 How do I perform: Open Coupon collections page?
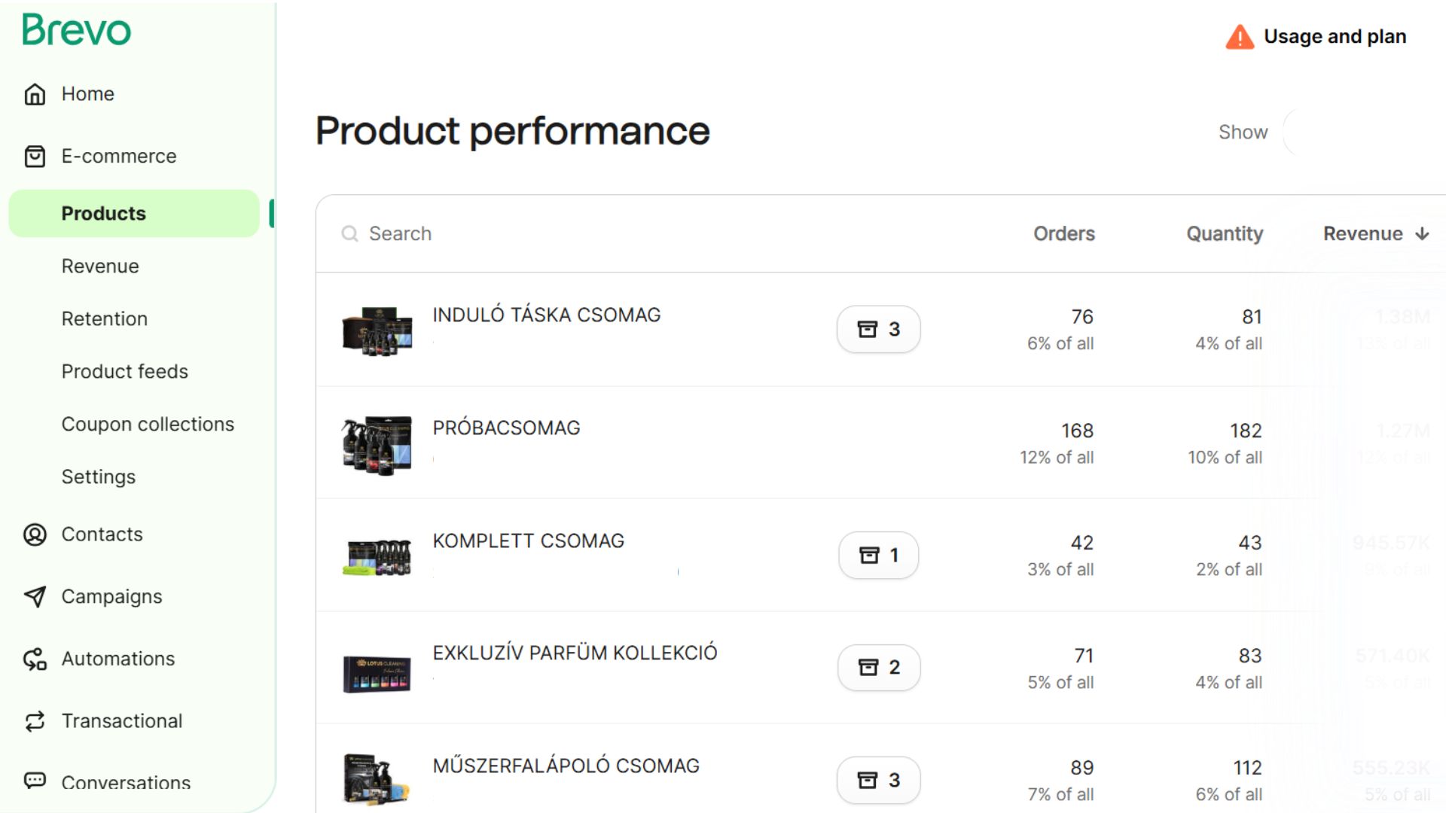[148, 425]
